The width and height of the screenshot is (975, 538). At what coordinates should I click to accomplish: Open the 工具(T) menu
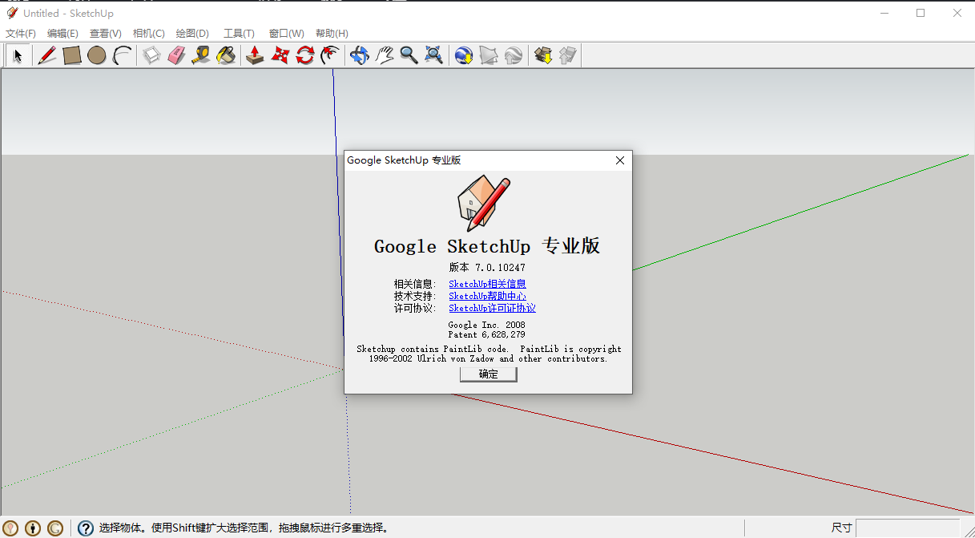pos(239,34)
